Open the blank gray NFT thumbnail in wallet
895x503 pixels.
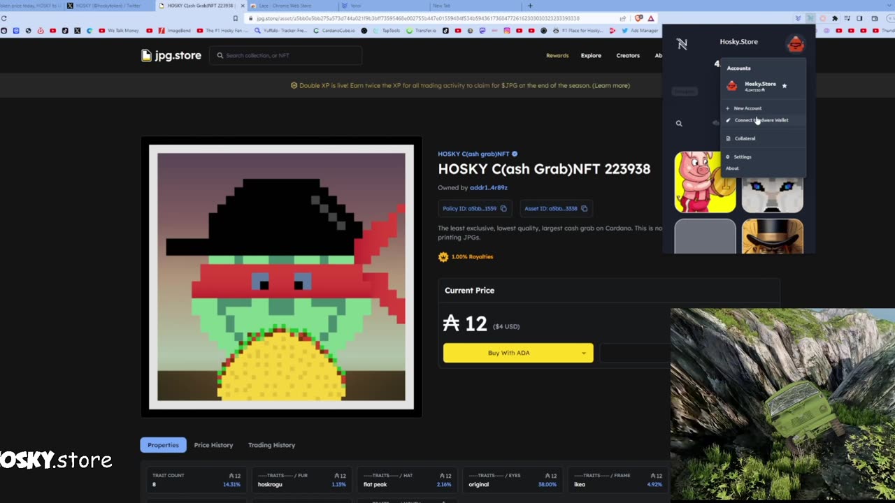(705, 237)
